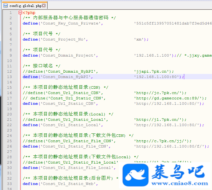This screenshot has width=212, height=190.
Task: Click the commented jjapi.7pk.cn domain value
Action: 153,71
